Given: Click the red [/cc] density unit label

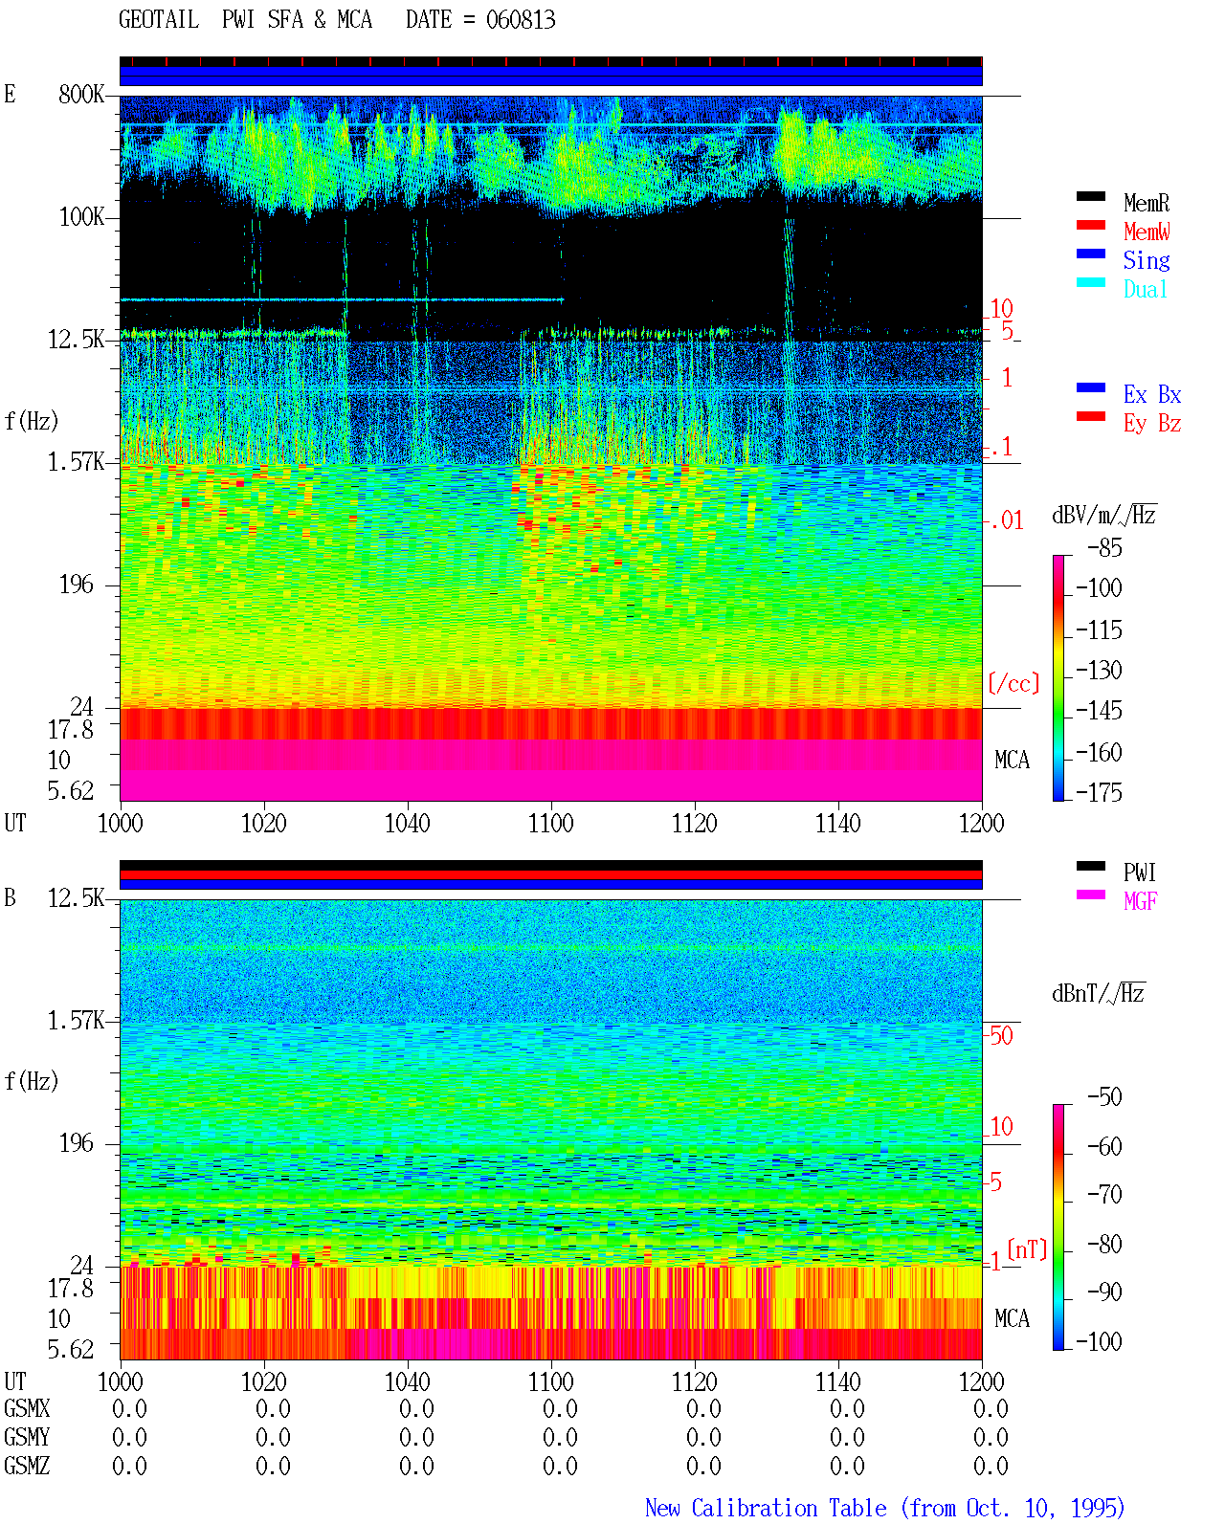Looking at the screenshot, I should 1013,683.
